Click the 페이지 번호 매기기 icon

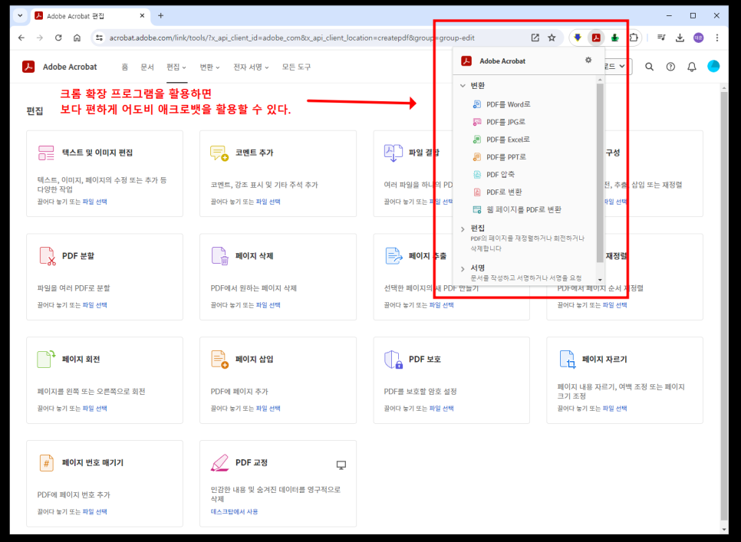click(46, 463)
